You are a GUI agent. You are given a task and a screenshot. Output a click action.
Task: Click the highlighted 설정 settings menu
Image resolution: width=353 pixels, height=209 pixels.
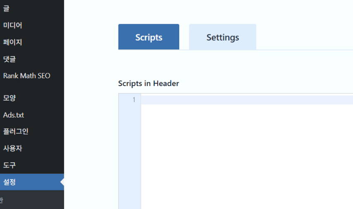[x=10, y=182]
